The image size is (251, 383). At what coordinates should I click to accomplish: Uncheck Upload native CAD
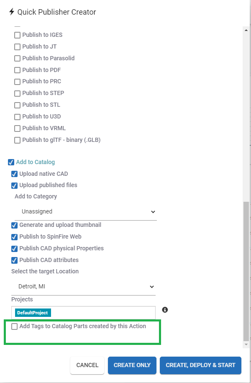[x=14, y=174]
